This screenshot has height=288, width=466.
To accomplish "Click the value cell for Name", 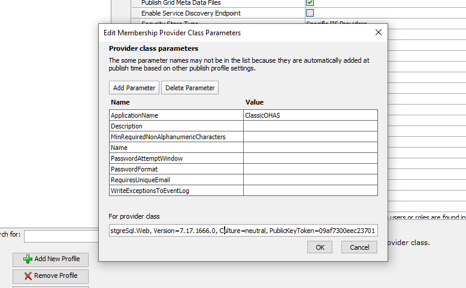I will click(311, 148).
